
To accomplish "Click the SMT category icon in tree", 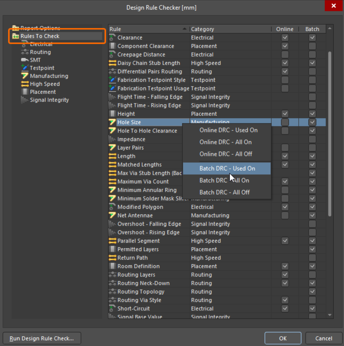I will [25, 60].
